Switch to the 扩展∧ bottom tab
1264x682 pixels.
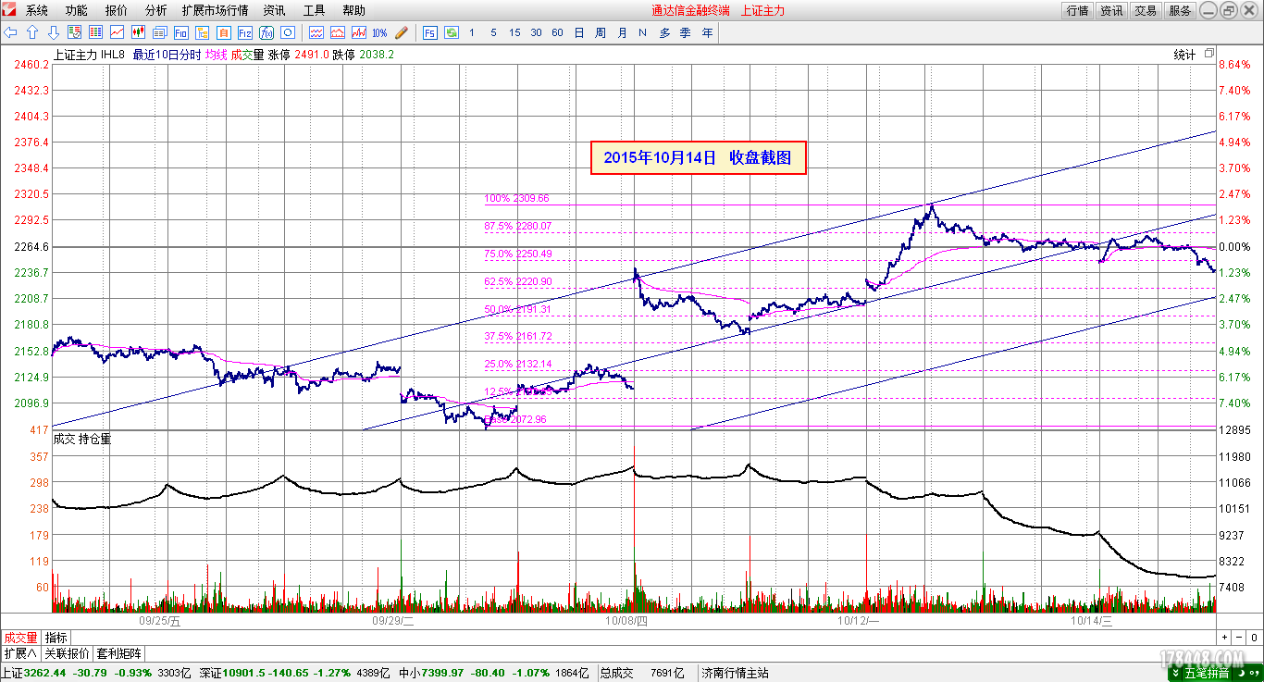point(19,653)
